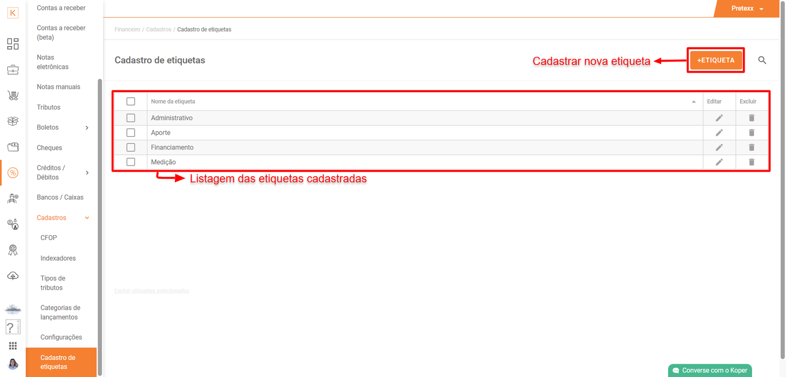The width and height of the screenshot is (786, 377).
Task: Tick the checkbox for Financiamento
Action: click(131, 147)
